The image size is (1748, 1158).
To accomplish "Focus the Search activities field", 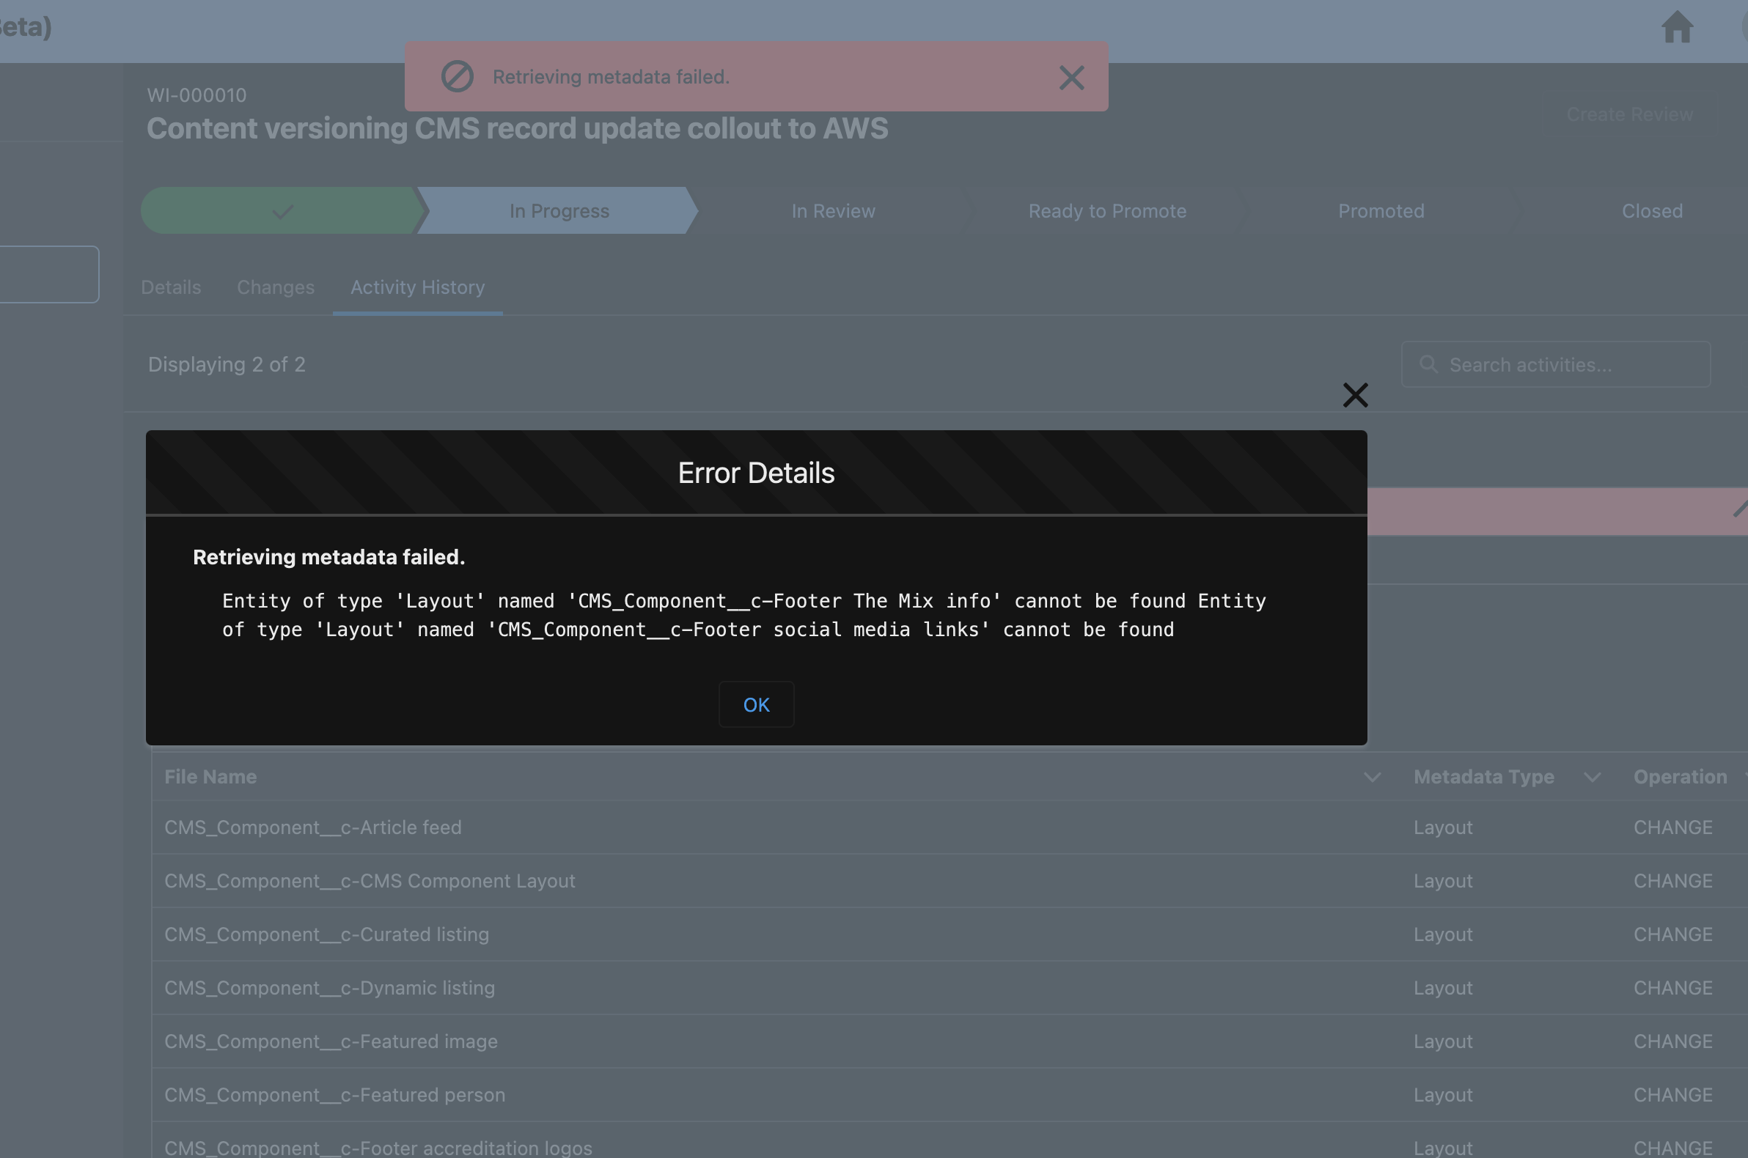I will pyautogui.click(x=1566, y=365).
